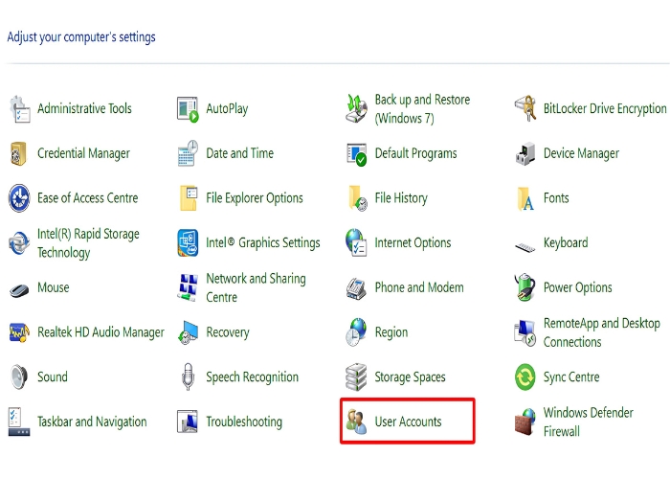Click the Intel Graphics Settings icon
The height and width of the screenshot is (479, 670).
click(x=188, y=243)
